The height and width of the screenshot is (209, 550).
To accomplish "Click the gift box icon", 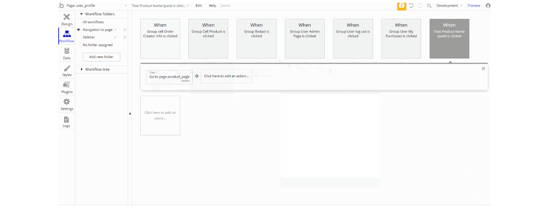I will click(402, 6).
